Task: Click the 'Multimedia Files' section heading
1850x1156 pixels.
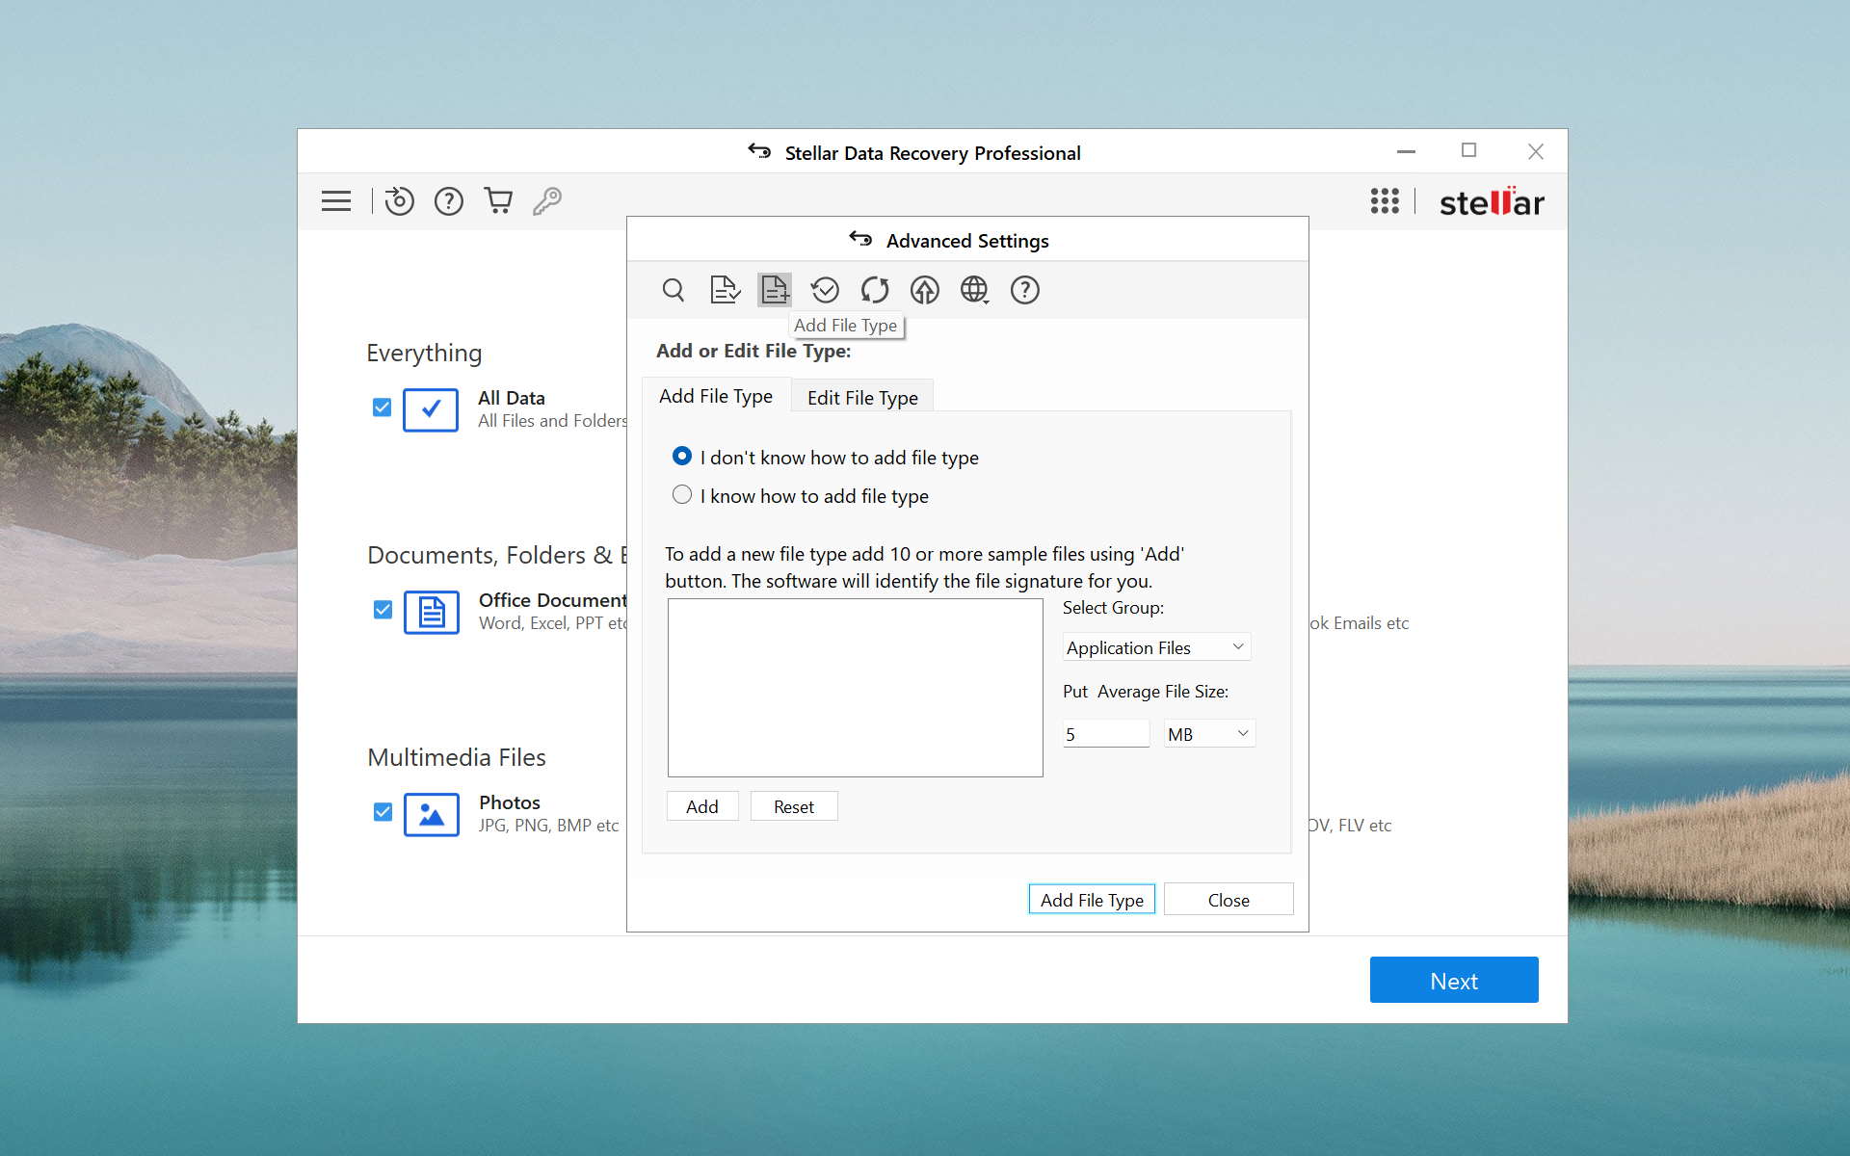Action: pos(457,757)
